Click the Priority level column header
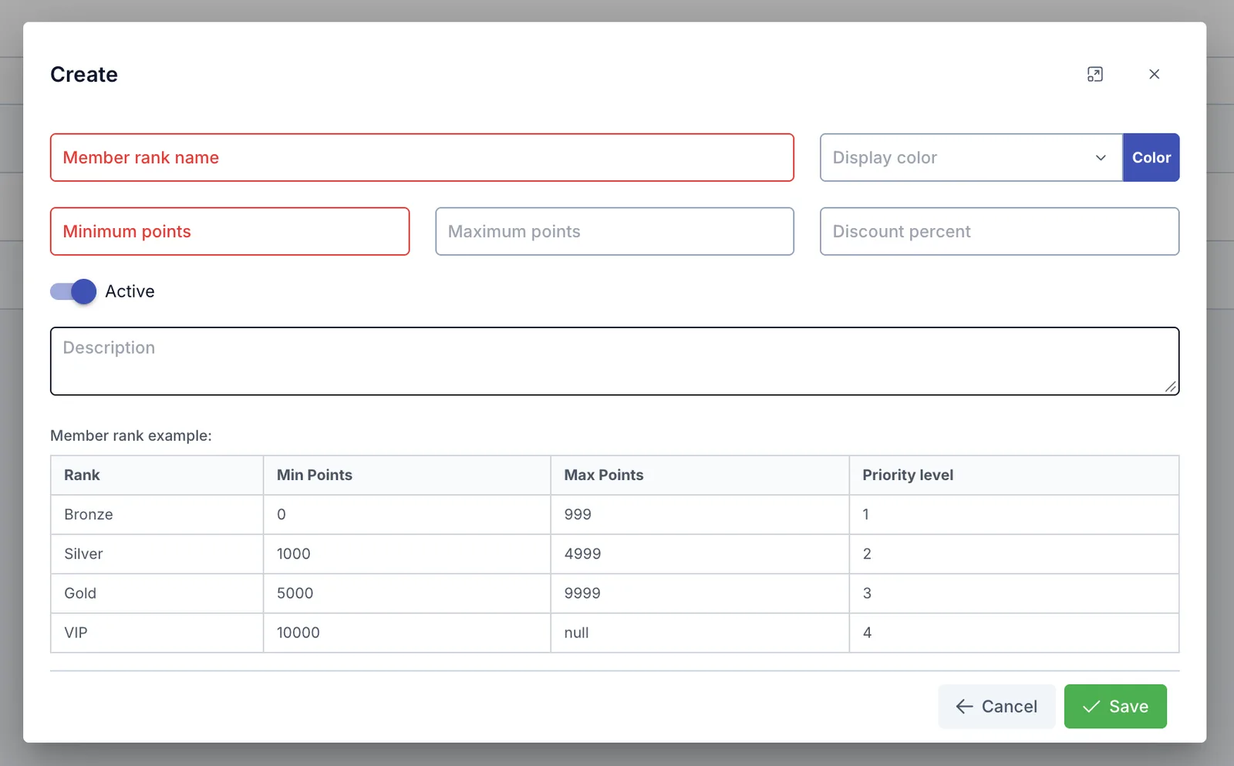Screen dimensions: 1234x766 click(1014, 475)
